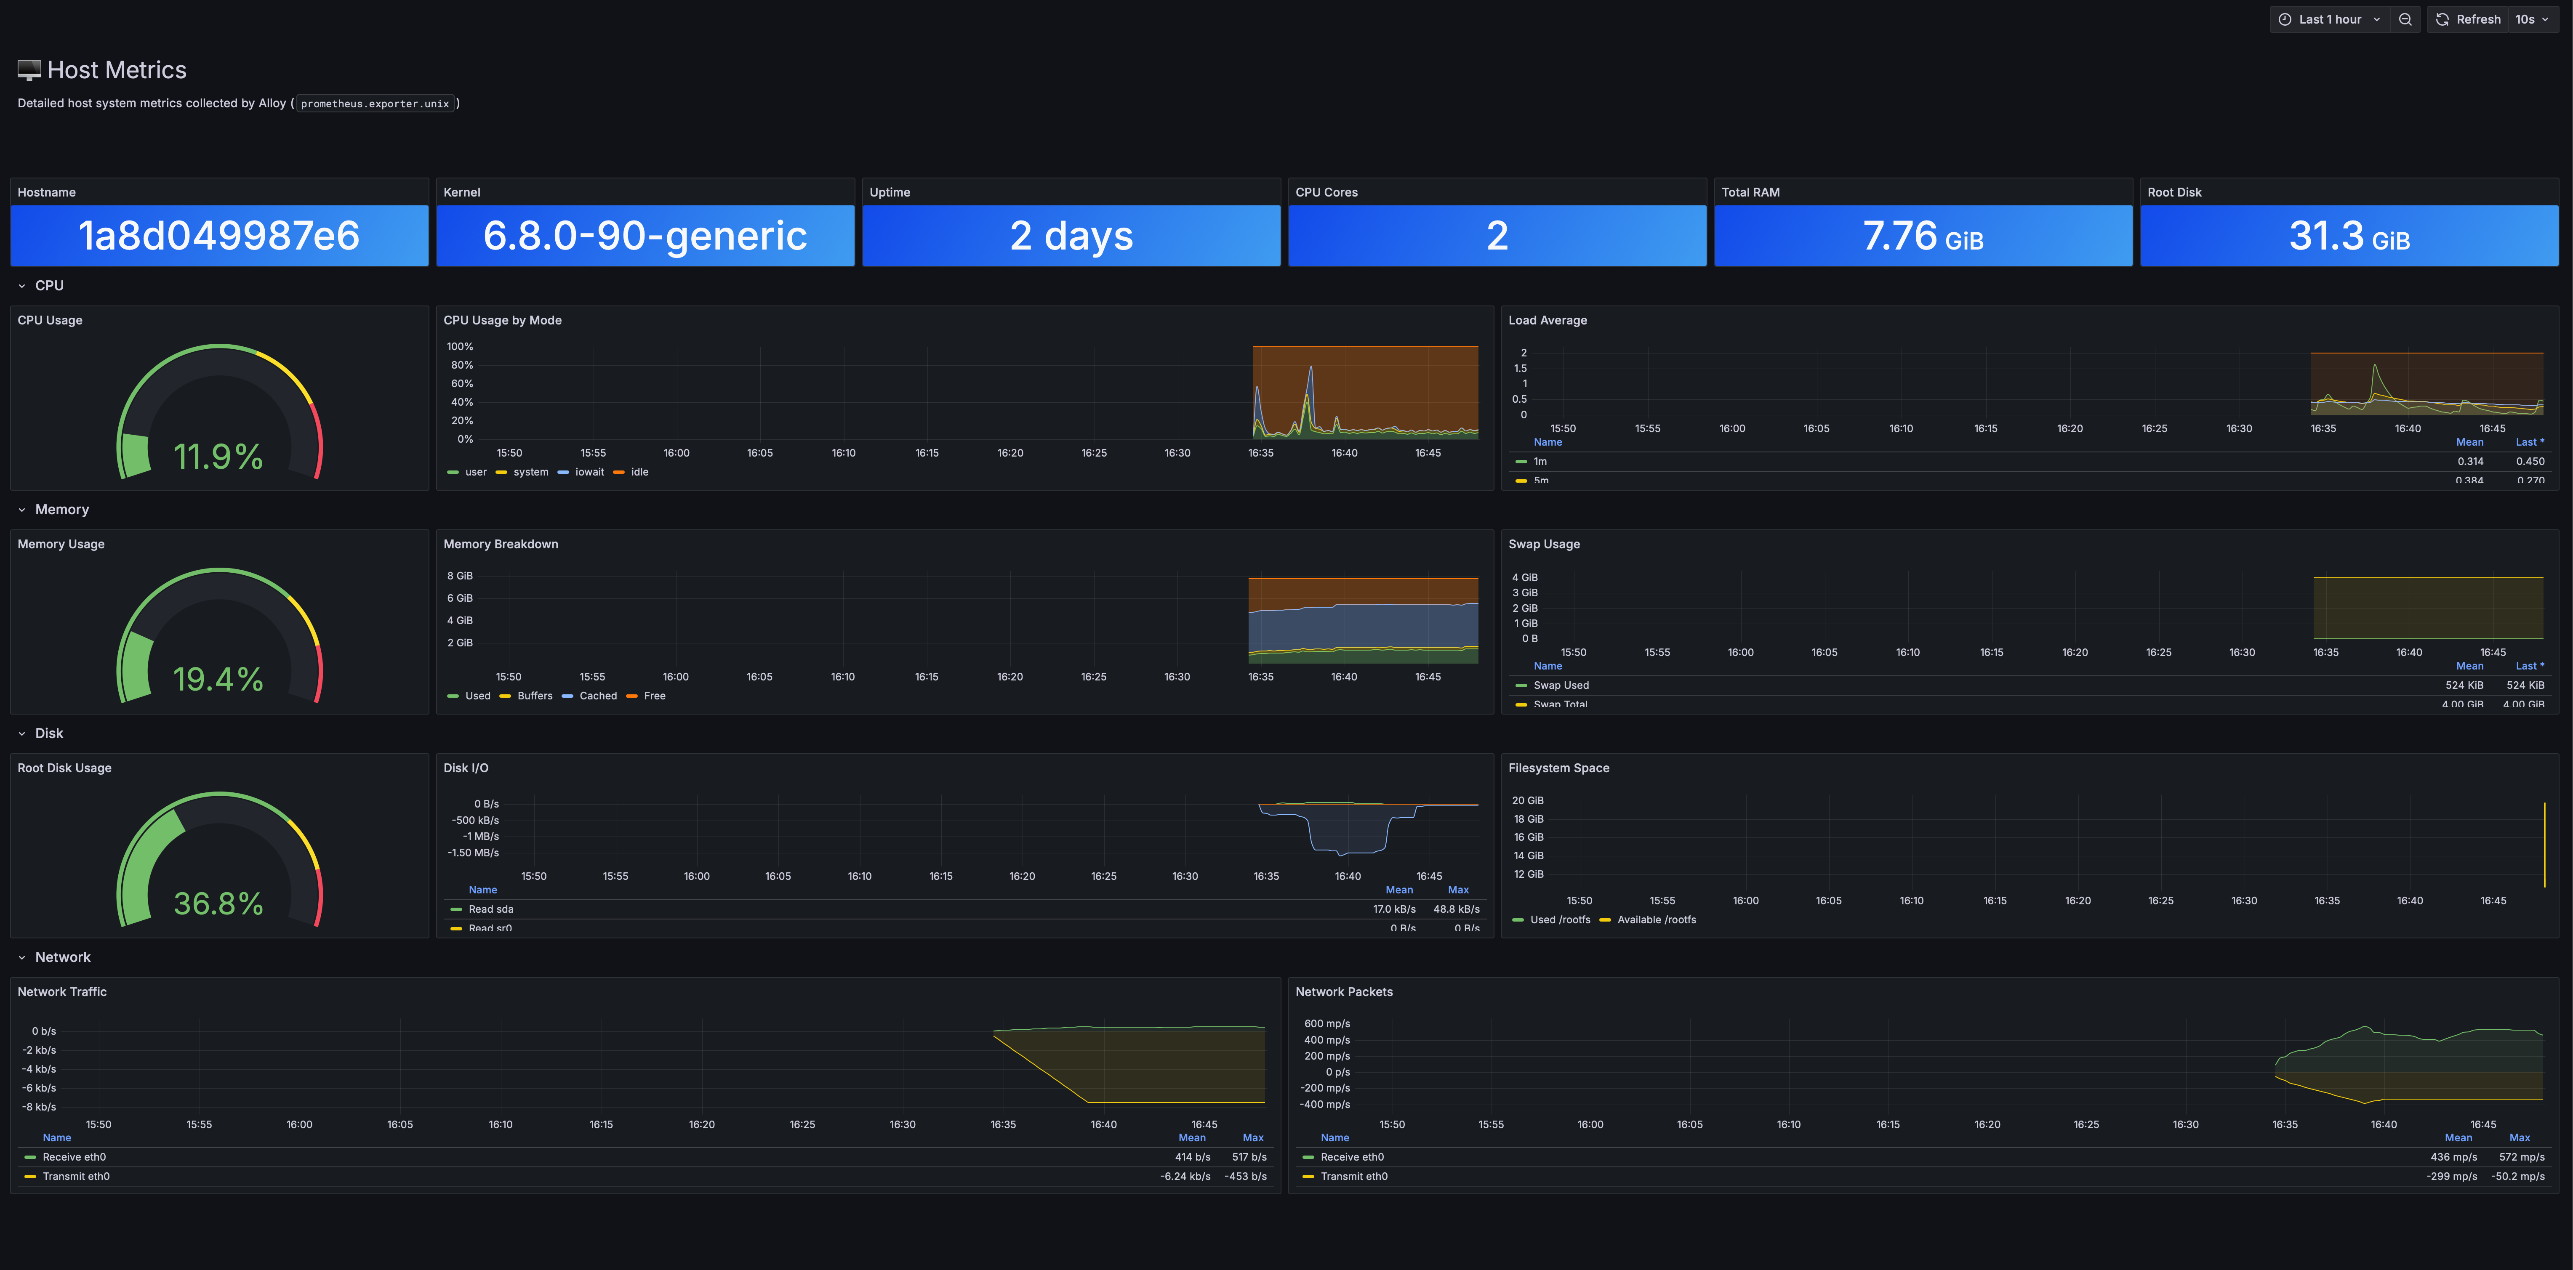Screen dimensions: 2573x1270
Task: Open the Last 1 hour time range dropdown
Action: tap(2330, 19)
